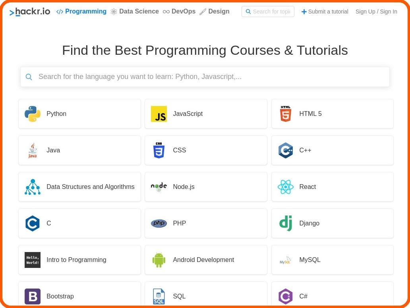Open Sign Up / Sign In
The height and width of the screenshot is (308, 410).
pyautogui.click(x=376, y=12)
